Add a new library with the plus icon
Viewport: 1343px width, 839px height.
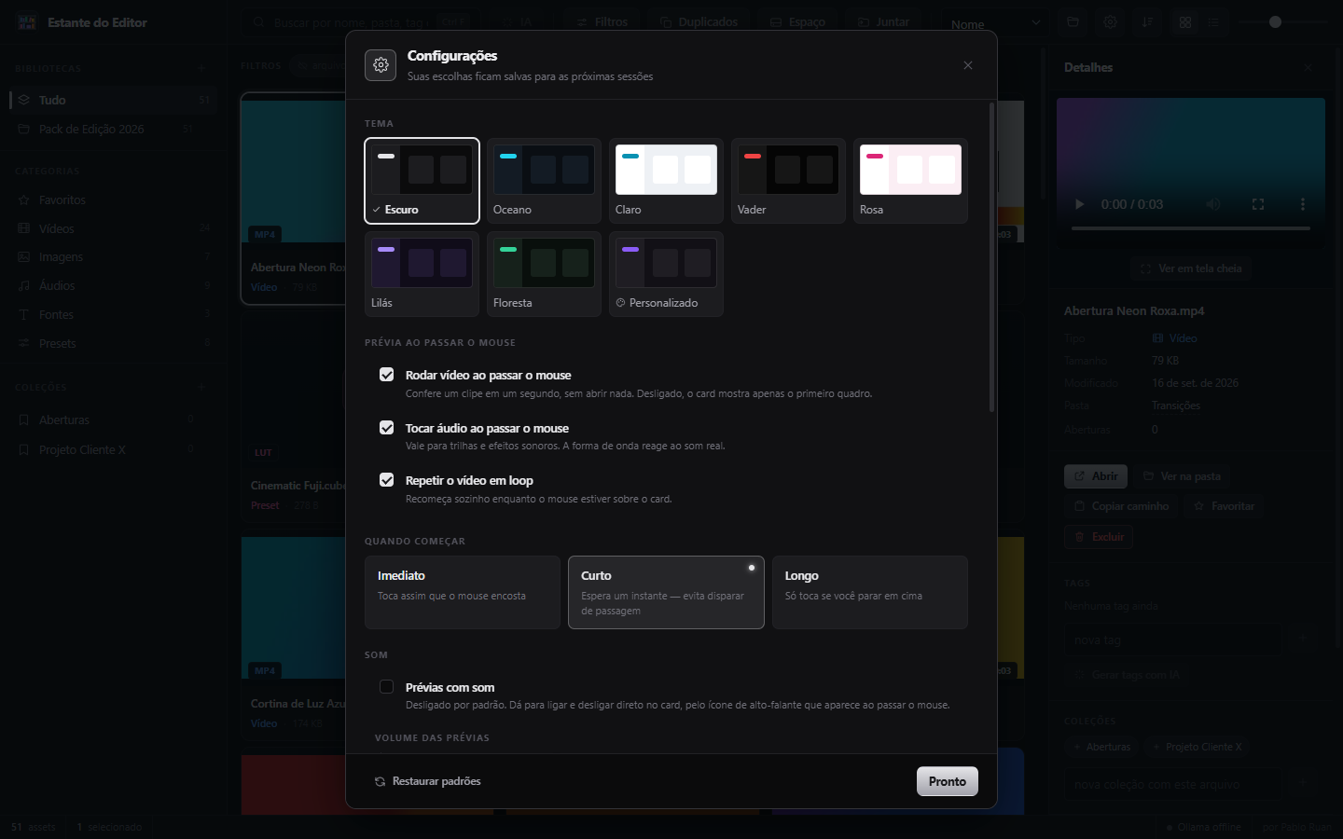201,68
